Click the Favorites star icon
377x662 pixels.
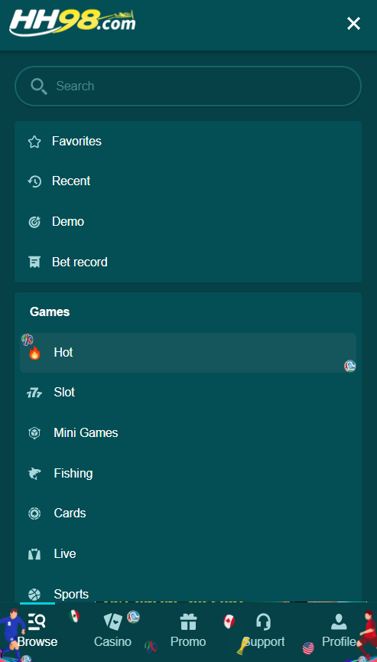point(34,142)
